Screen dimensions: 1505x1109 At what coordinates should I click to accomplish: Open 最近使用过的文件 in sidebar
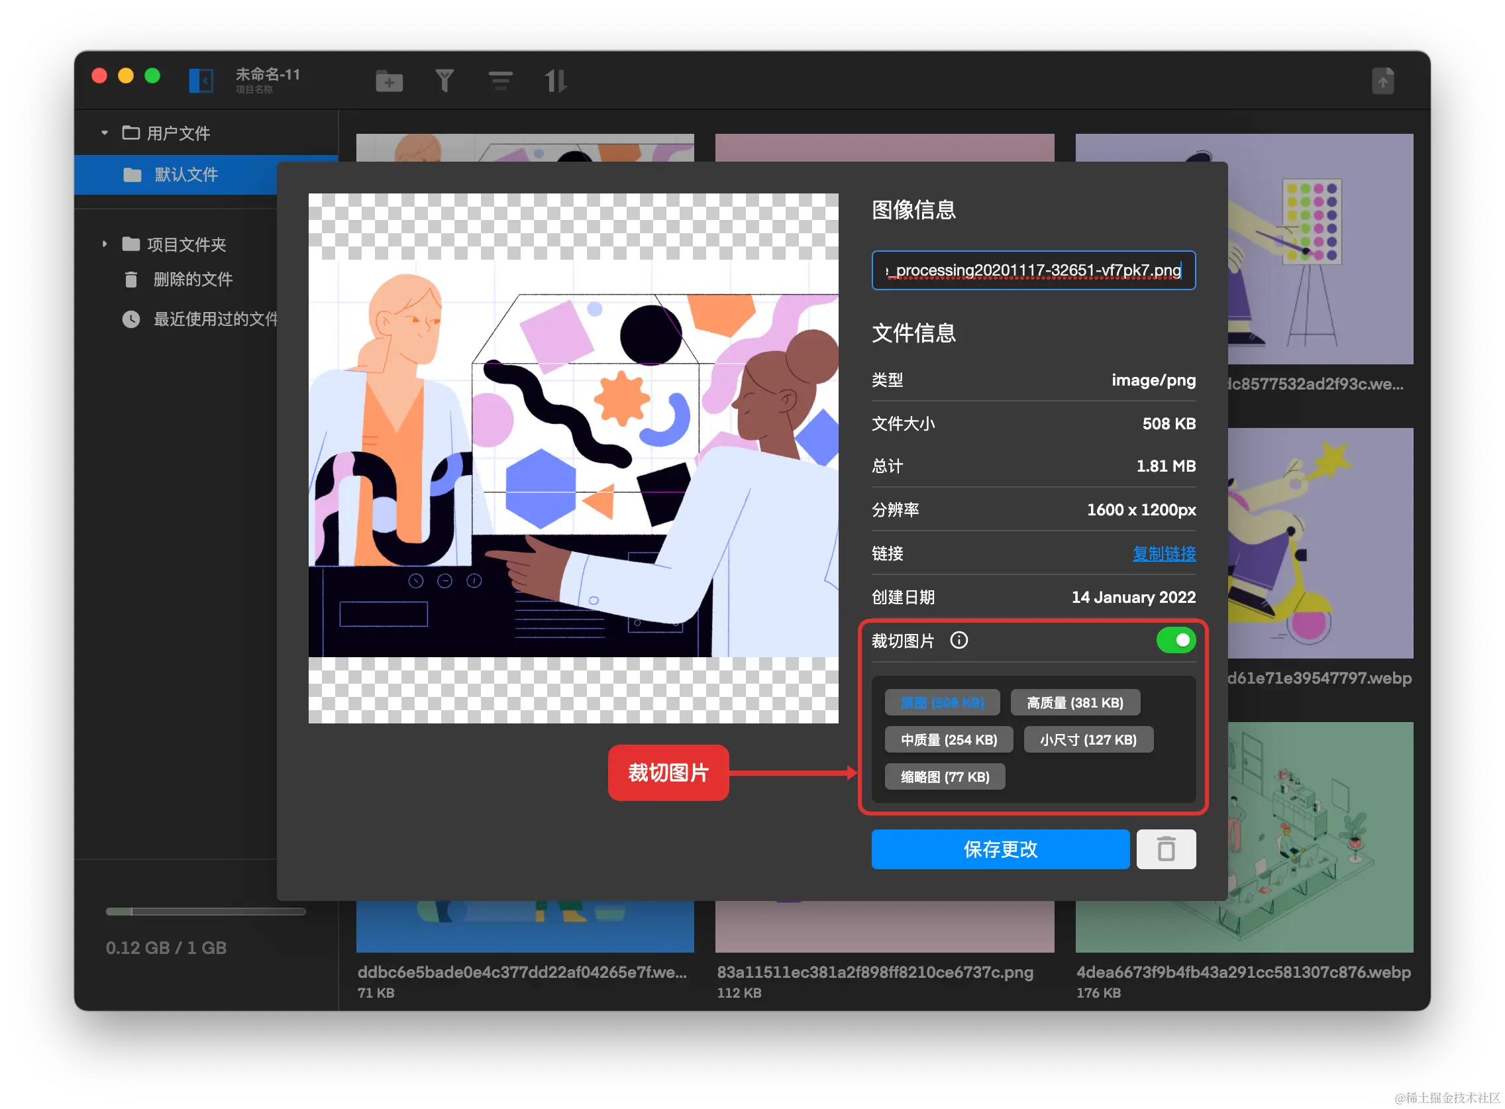pos(215,319)
